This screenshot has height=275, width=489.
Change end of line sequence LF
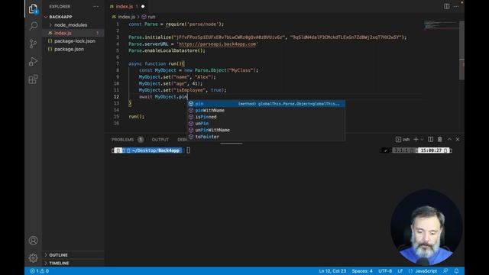400,271
